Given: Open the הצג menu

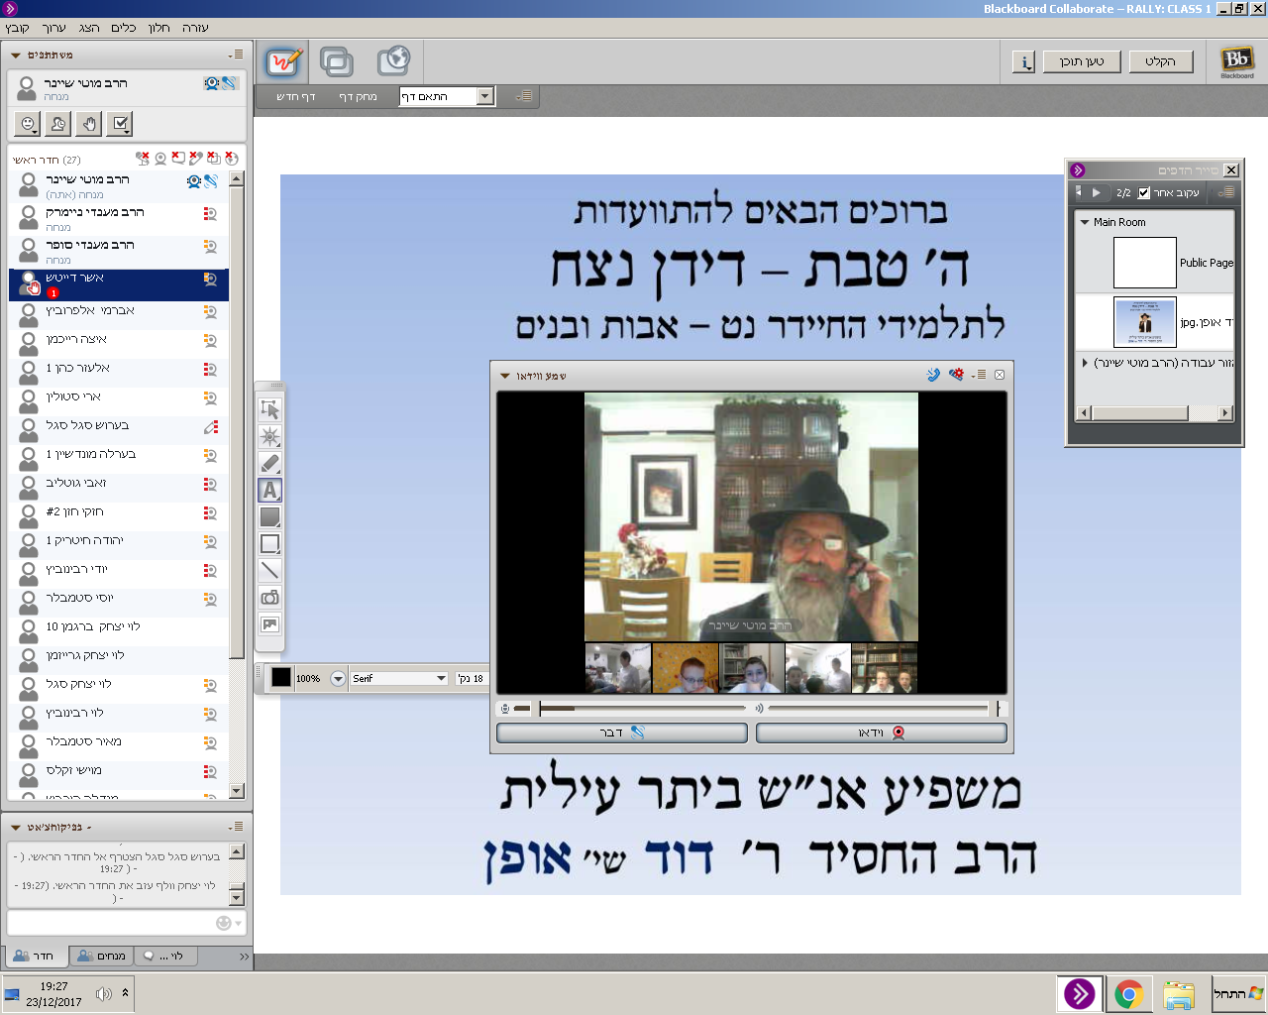Looking at the screenshot, I should click(x=89, y=28).
